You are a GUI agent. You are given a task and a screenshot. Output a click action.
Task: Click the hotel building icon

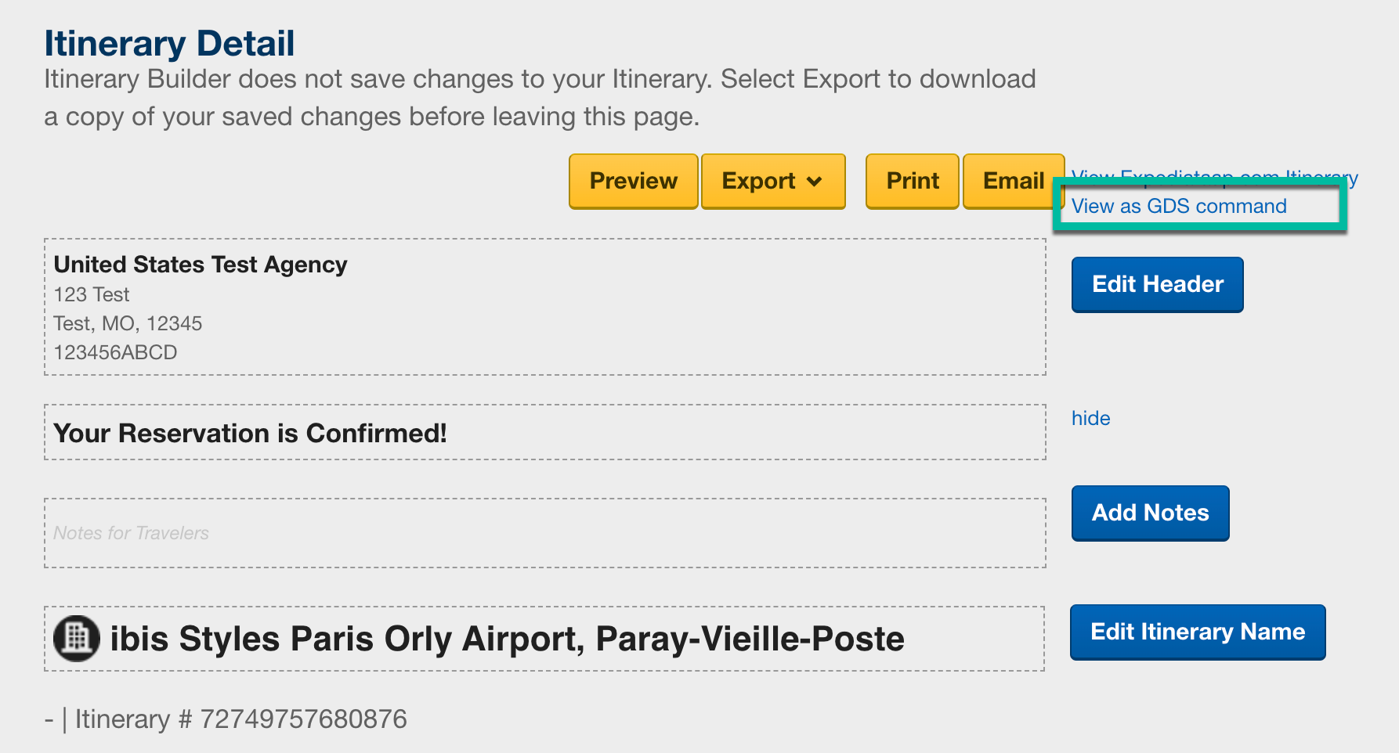point(77,638)
